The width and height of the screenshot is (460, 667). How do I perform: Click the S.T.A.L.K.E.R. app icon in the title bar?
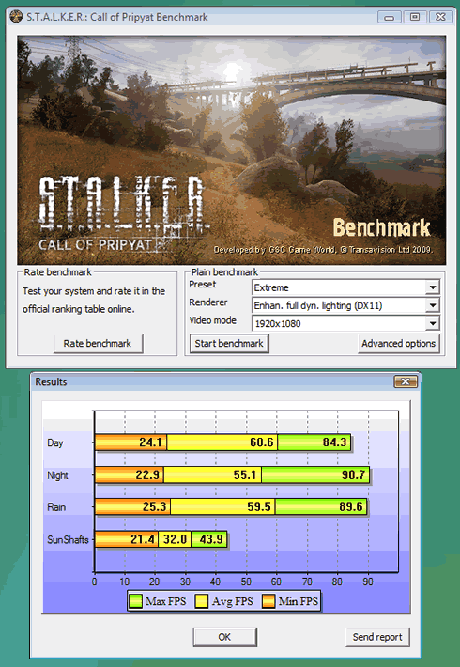pyautogui.click(x=16, y=17)
